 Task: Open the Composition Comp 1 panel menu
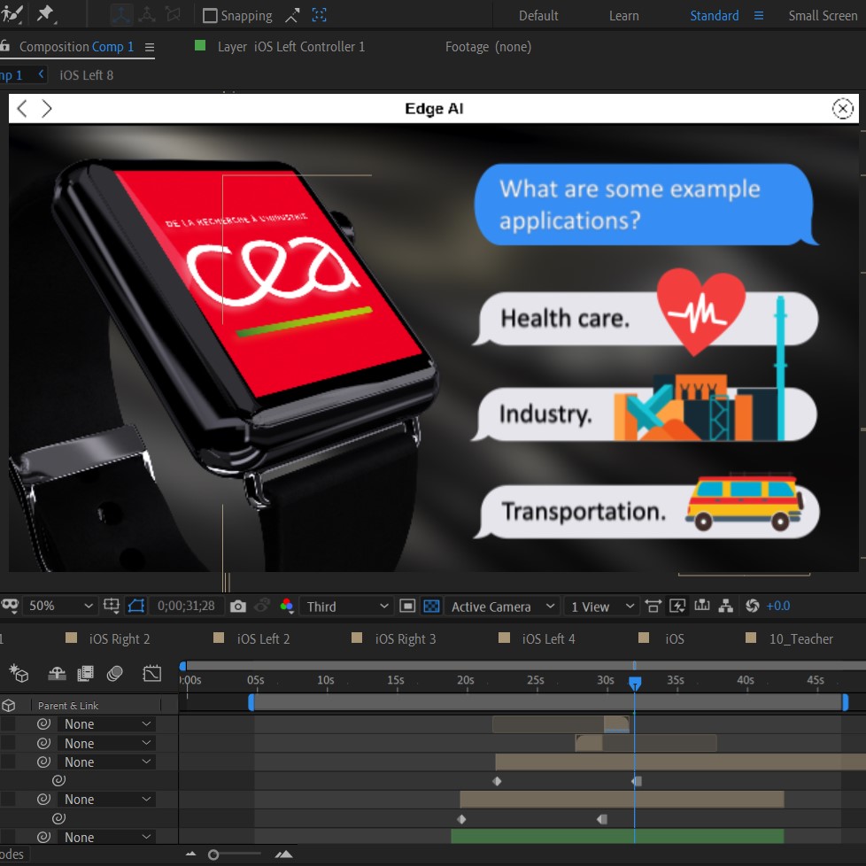149,47
